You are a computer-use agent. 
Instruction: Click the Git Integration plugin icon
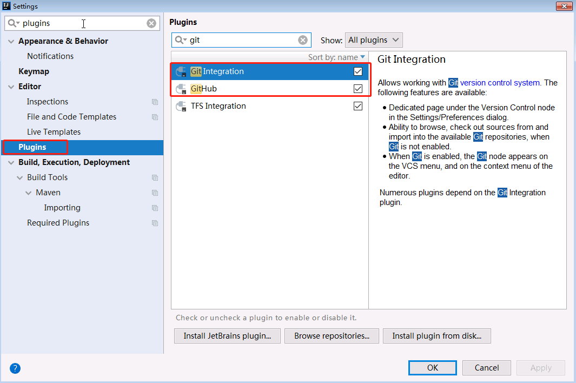pos(181,71)
